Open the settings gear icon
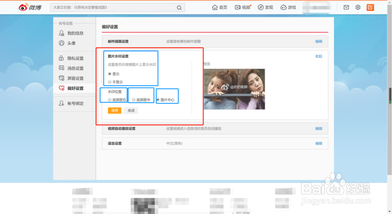This screenshot has width=392, height=214. [358, 7]
